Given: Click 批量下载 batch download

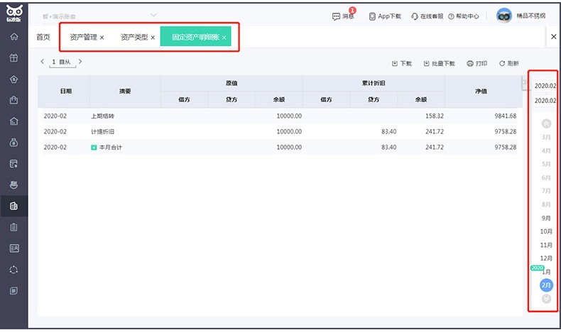Looking at the screenshot, I should [x=440, y=63].
